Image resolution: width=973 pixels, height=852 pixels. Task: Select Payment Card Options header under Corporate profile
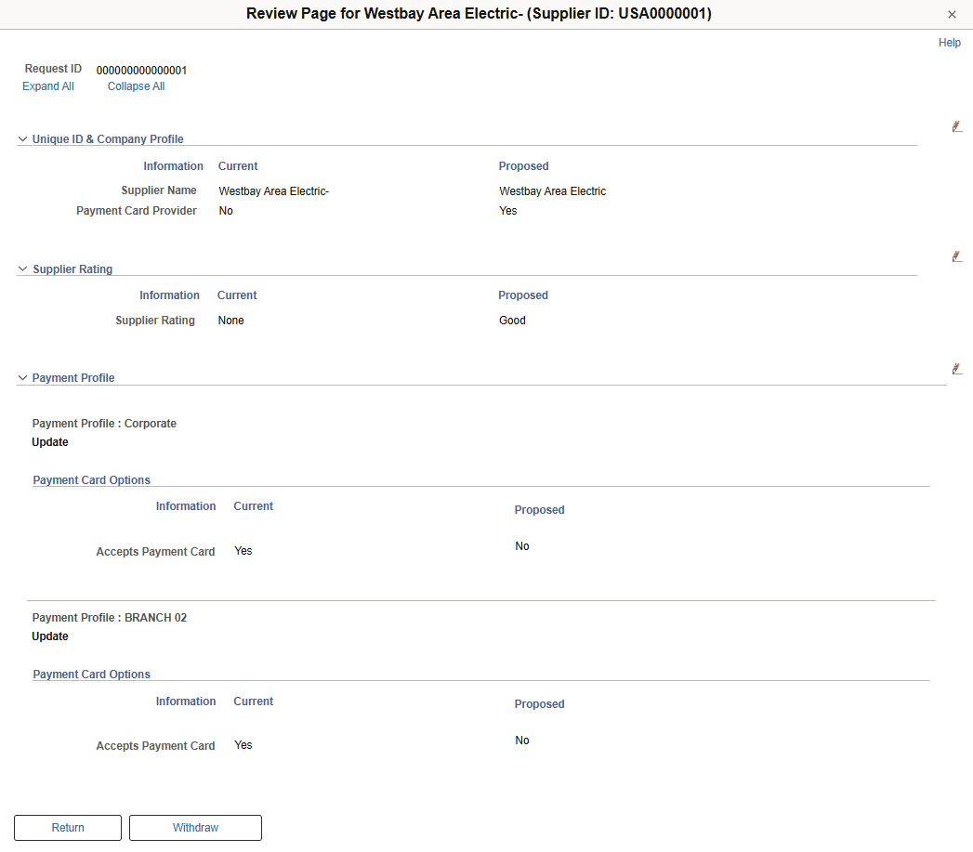pos(91,479)
